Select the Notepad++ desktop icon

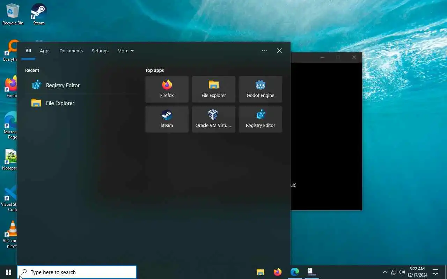[10, 160]
